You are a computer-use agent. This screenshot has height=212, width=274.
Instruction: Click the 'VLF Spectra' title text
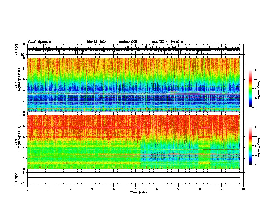pos(39,41)
